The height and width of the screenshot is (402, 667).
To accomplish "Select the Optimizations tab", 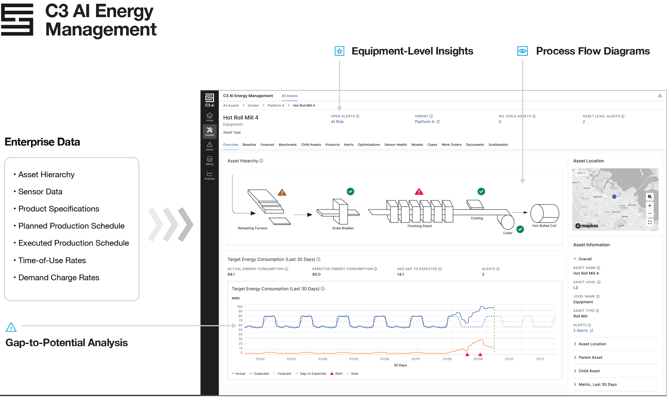I will pos(369,144).
